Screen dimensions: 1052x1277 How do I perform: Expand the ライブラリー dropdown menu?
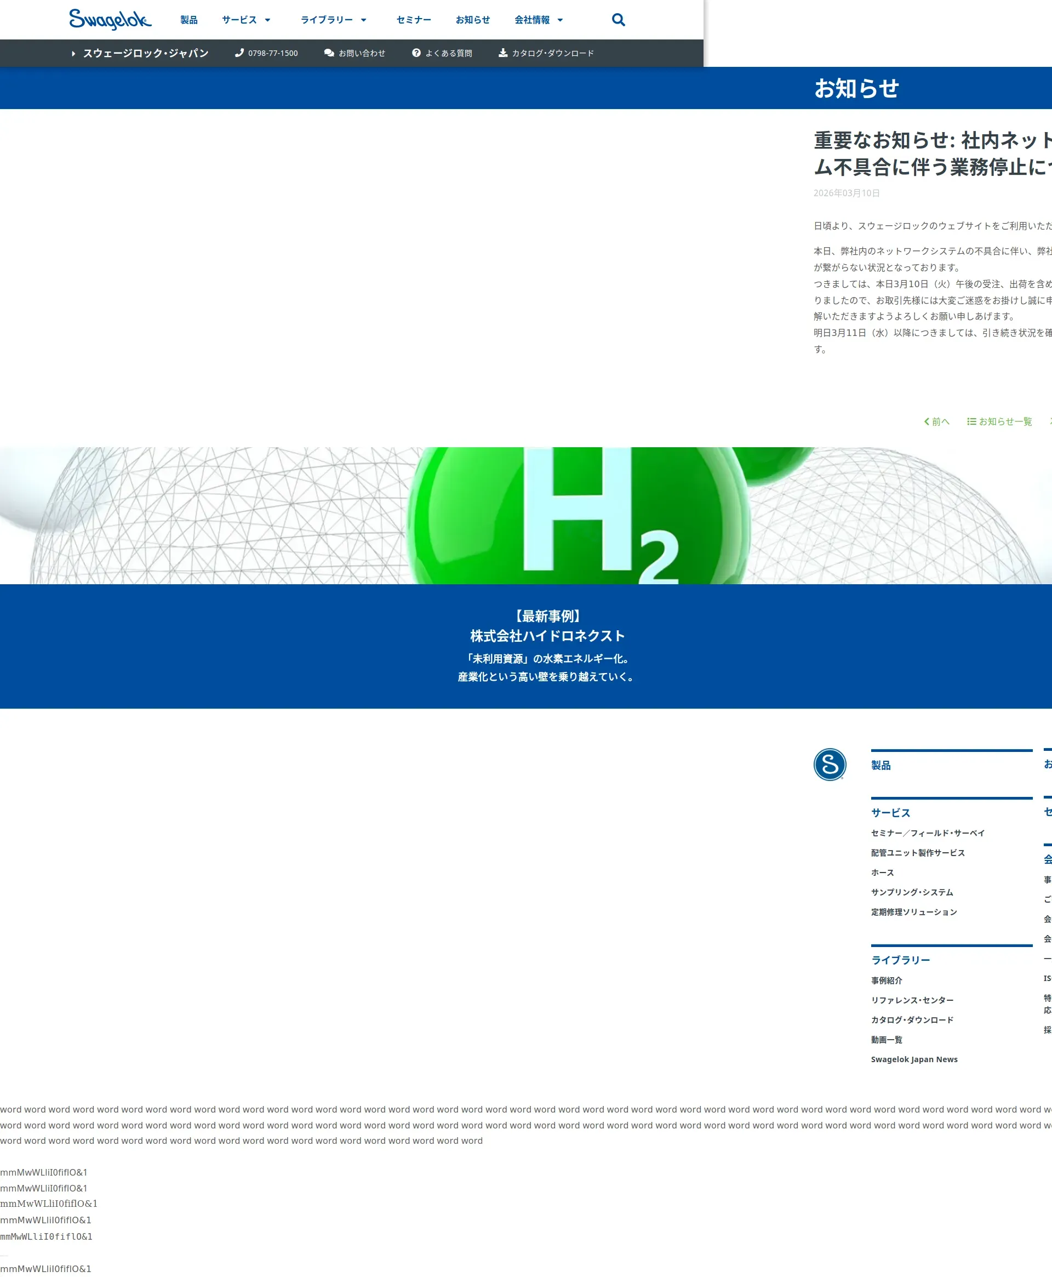(334, 20)
